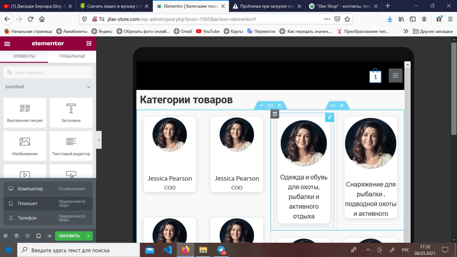Viewport: 457px width, 257px height.
Task: Go back in browser history
Action: (x=7, y=19)
